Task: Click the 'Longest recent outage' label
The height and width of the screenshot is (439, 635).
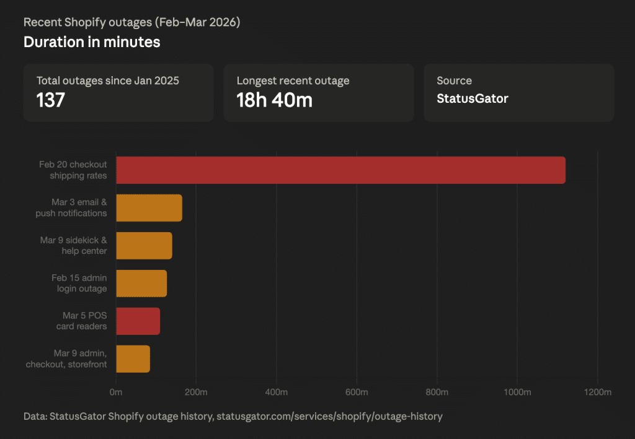Action: point(293,81)
